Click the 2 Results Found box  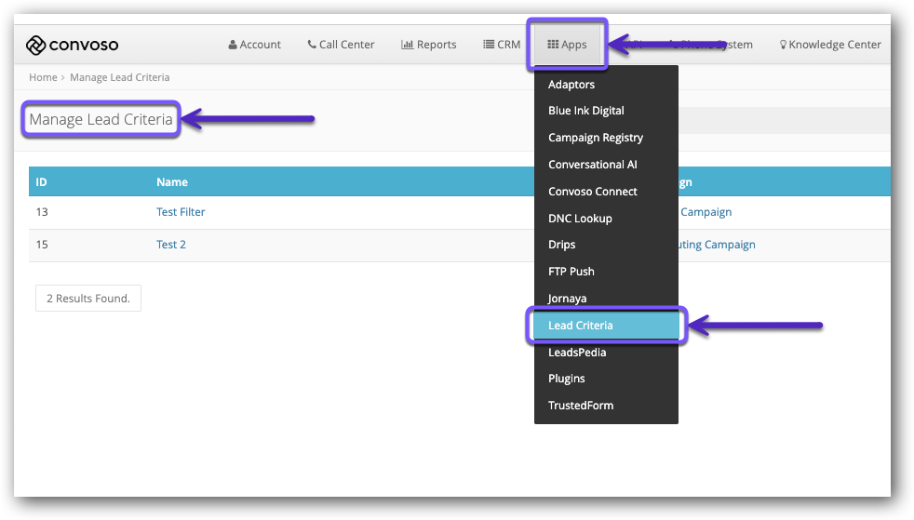[x=88, y=299]
